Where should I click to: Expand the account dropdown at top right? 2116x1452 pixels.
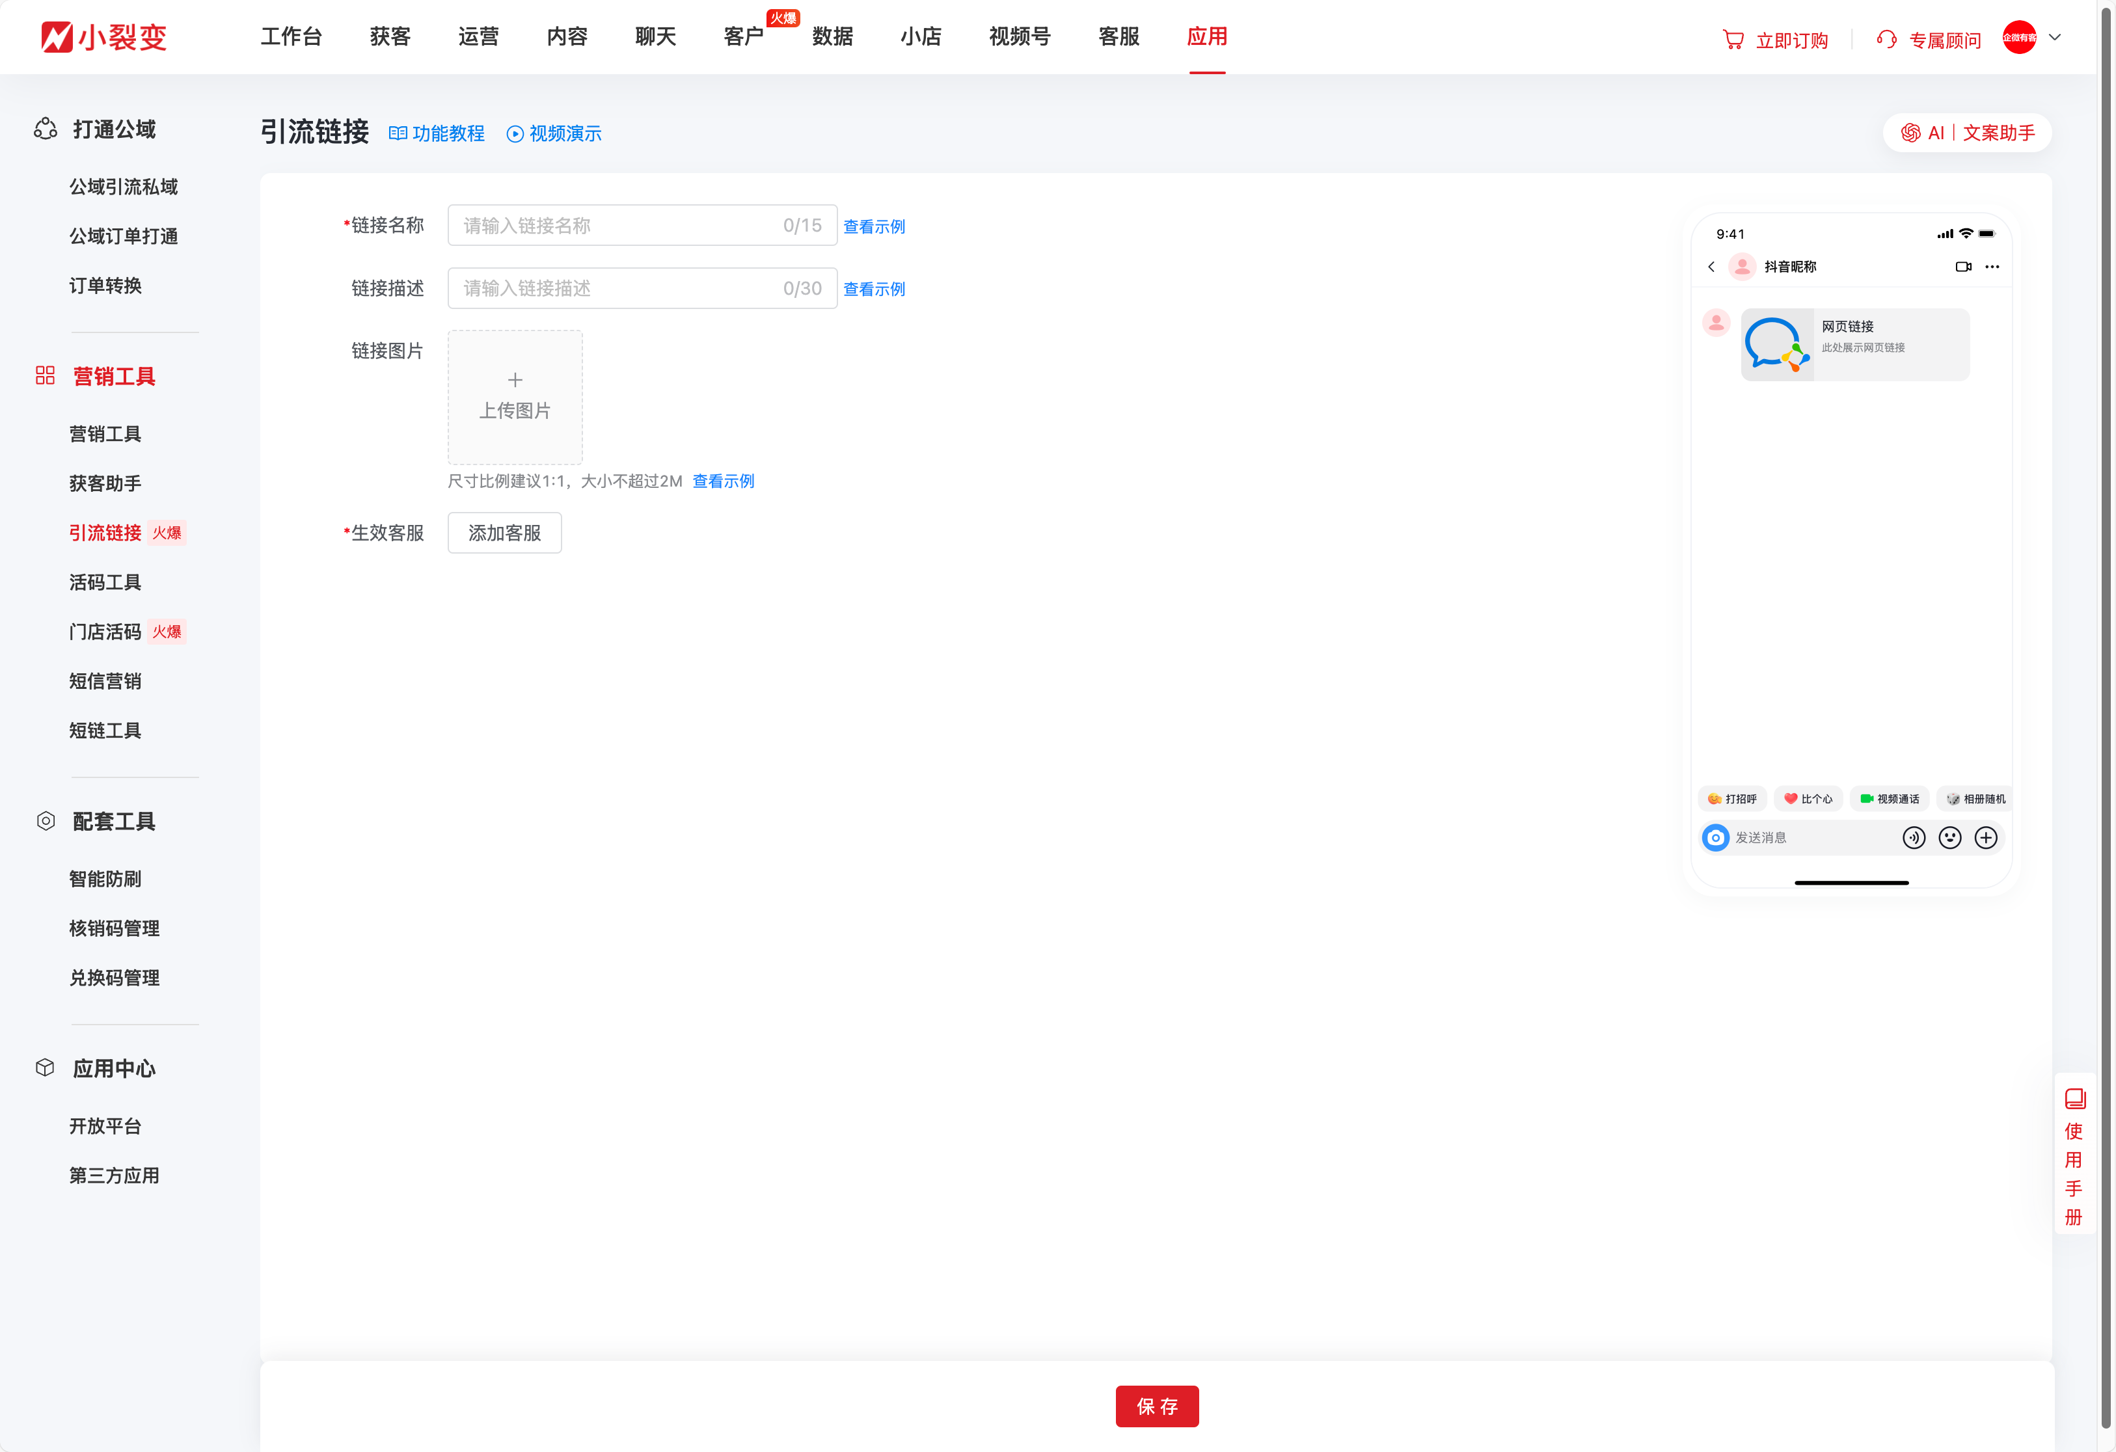pyautogui.click(x=2055, y=37)
